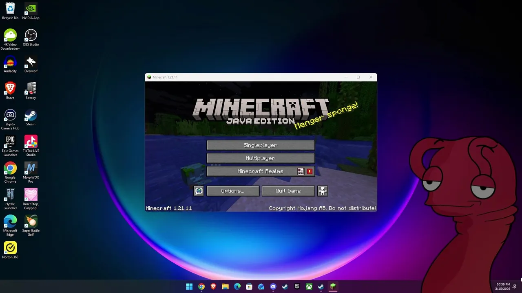Click the Mojang copyright text for credits
The height and width of the screenshot is (293, 522).
click(x=322, y=208)
